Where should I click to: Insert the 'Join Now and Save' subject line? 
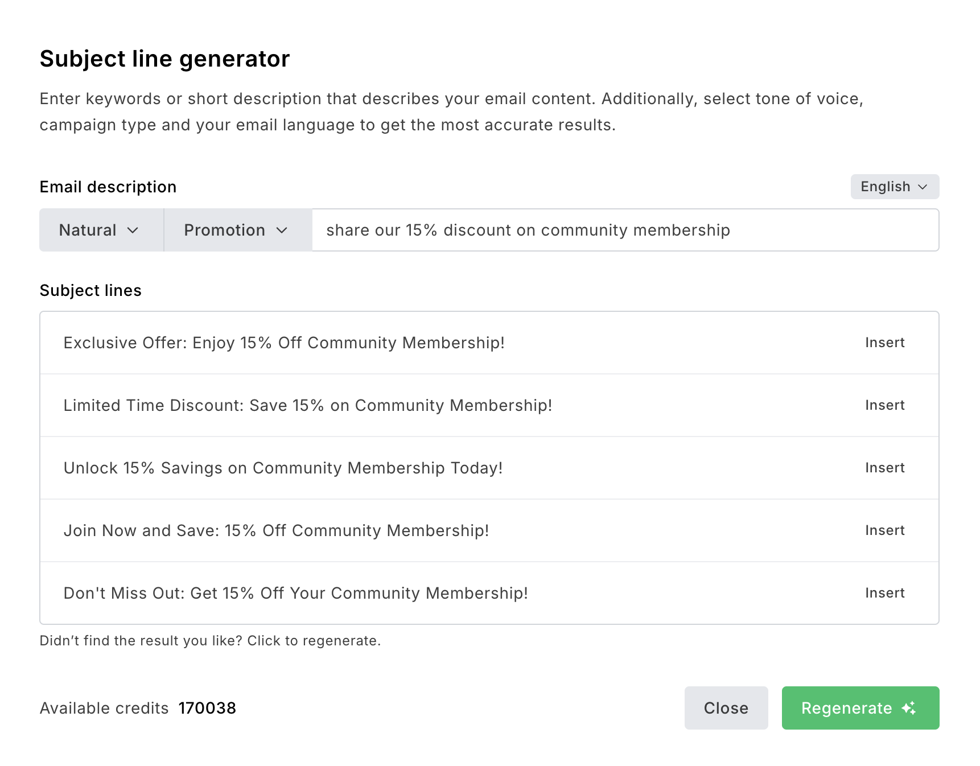[x=884, y=530]
